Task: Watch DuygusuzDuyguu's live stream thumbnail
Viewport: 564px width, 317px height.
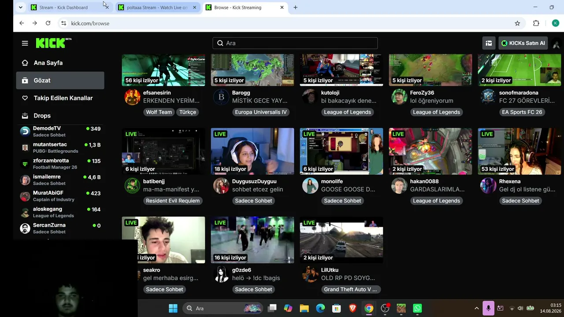Action: [x=252, y=151]
